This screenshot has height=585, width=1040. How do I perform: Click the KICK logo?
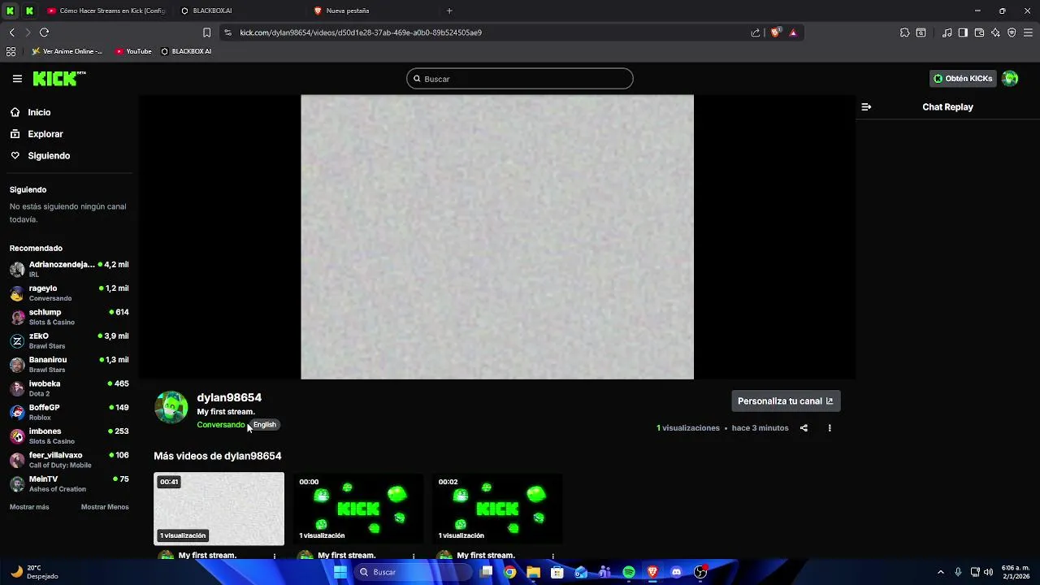tap(59, 79)
